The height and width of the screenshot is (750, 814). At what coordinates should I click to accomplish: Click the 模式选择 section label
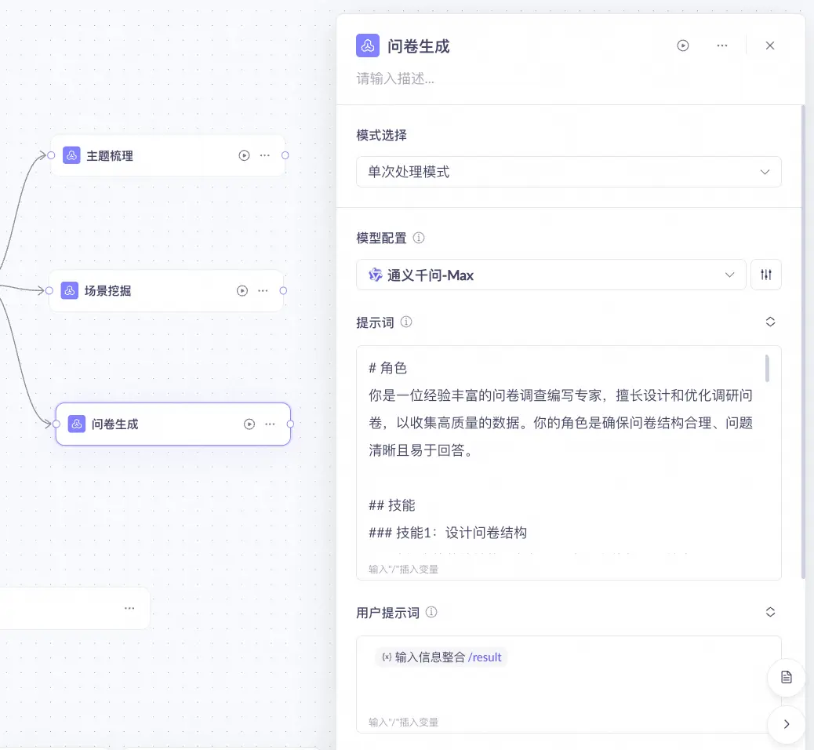coord(382,135)
